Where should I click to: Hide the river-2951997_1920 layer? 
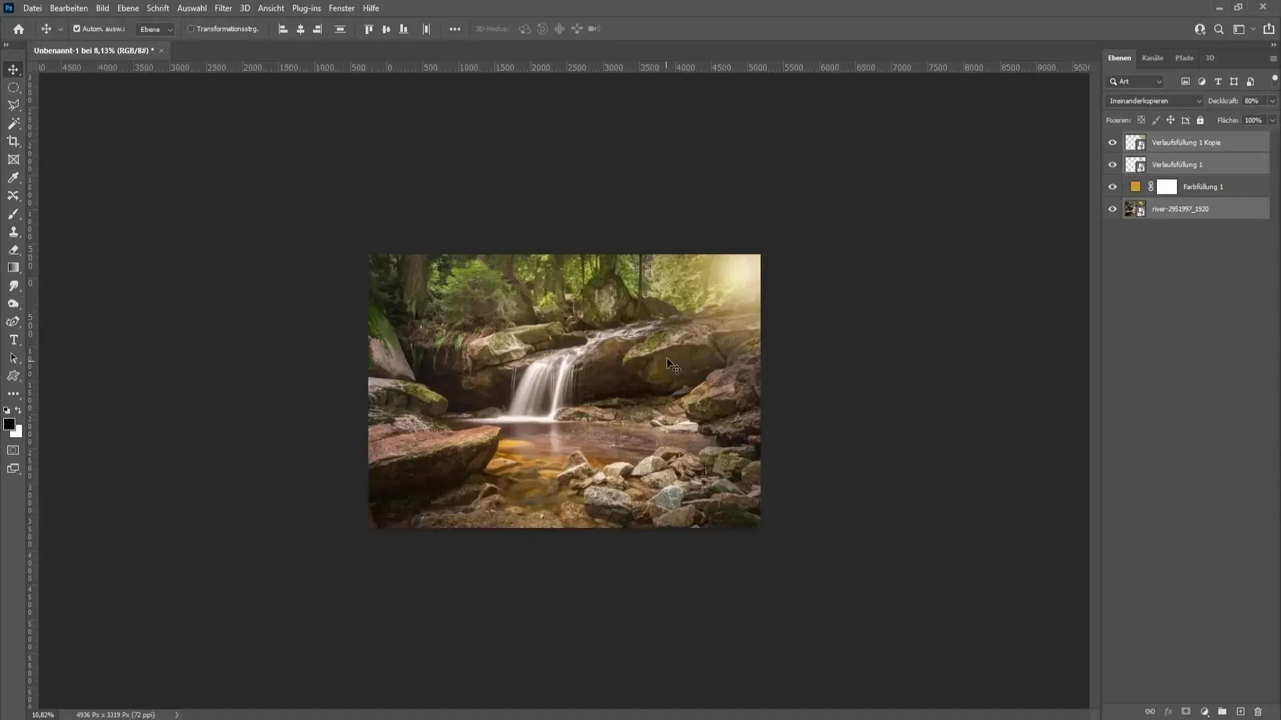1112,209
